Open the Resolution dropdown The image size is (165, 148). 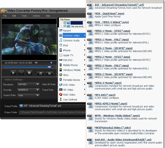point(37,84)
